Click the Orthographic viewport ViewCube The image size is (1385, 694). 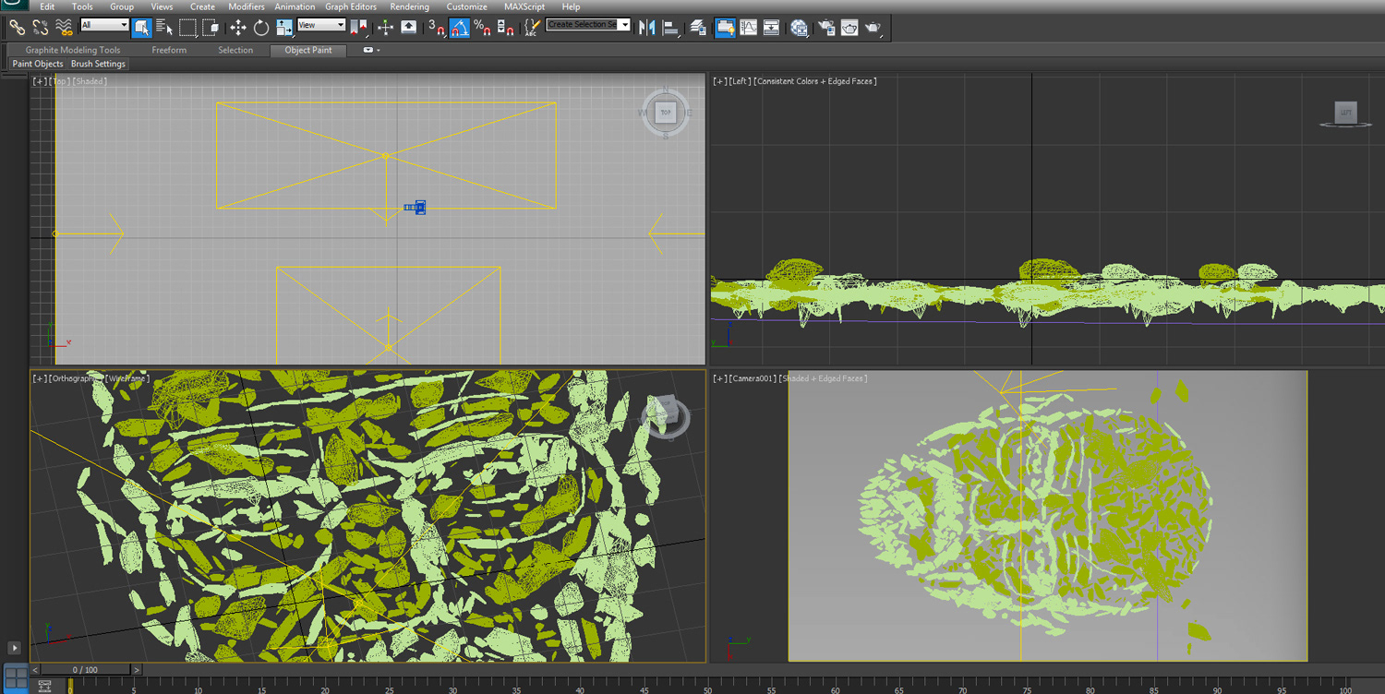tap(665, 416)
